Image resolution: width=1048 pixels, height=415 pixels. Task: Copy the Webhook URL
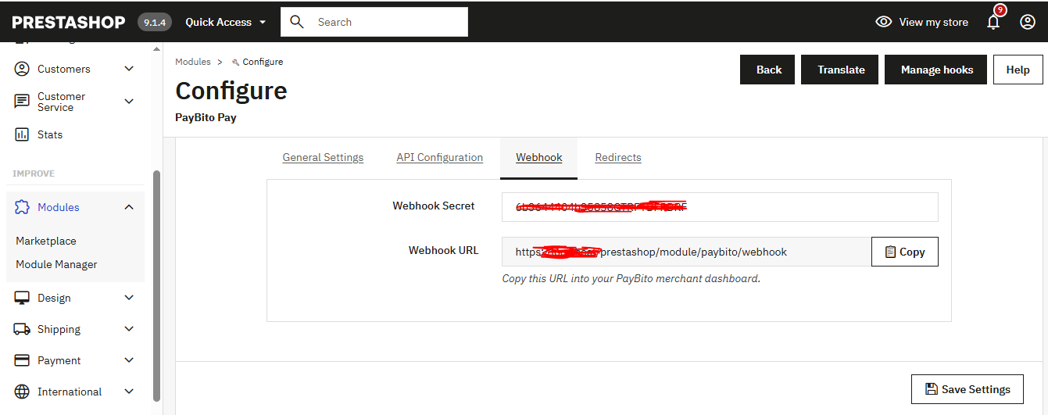coord(905,252)
